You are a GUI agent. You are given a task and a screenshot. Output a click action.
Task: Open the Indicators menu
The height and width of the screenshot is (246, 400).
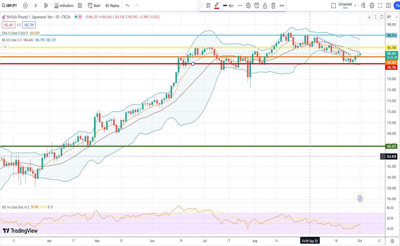(64, 5)
